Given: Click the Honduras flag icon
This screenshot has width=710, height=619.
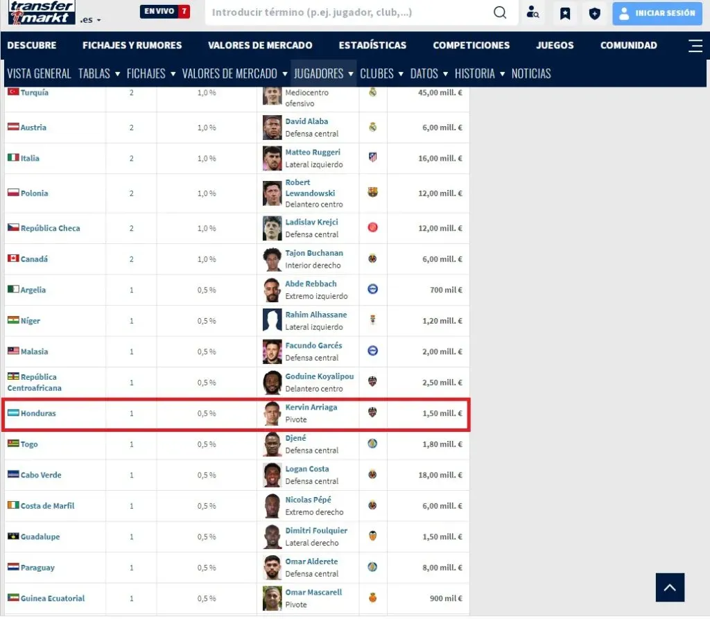Looking at the screenshot, I should tap(12, 413).
